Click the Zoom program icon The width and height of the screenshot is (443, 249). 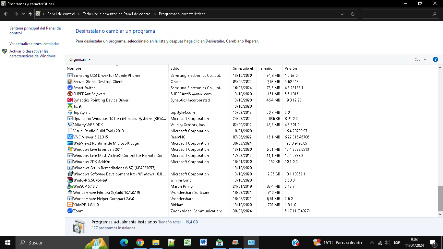tap(70, 211)
